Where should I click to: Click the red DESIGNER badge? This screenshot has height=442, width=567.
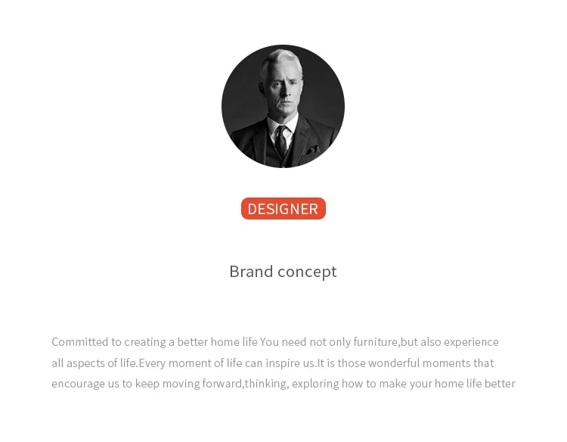pyautogui.click(x=283, y=209)
